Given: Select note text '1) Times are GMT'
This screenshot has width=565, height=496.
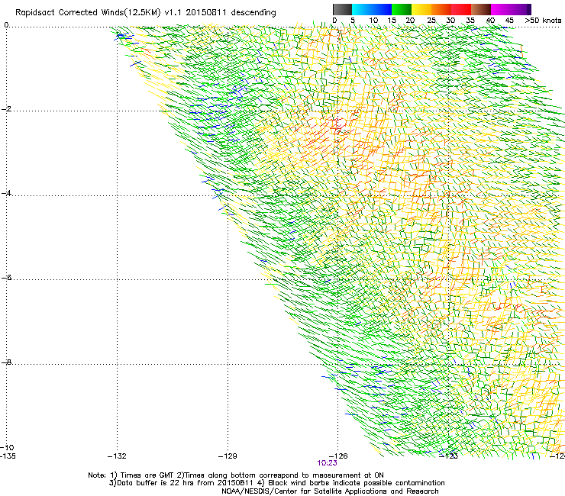Looking at the screenshot, I should point(142,475).
